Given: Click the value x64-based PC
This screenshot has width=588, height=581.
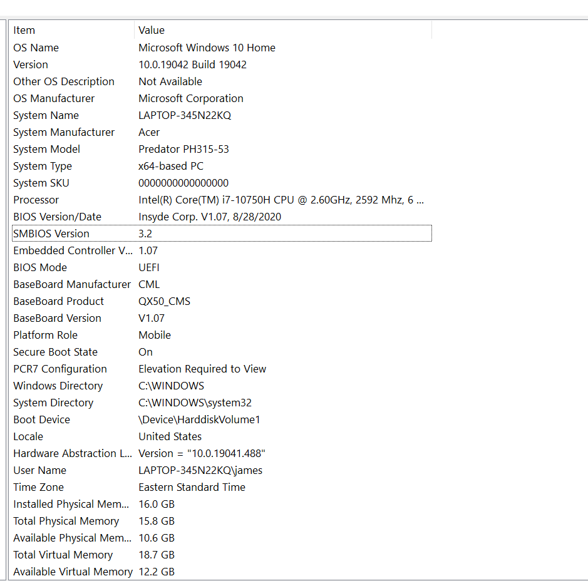Looking at the screenshot, I should (171, 166).
